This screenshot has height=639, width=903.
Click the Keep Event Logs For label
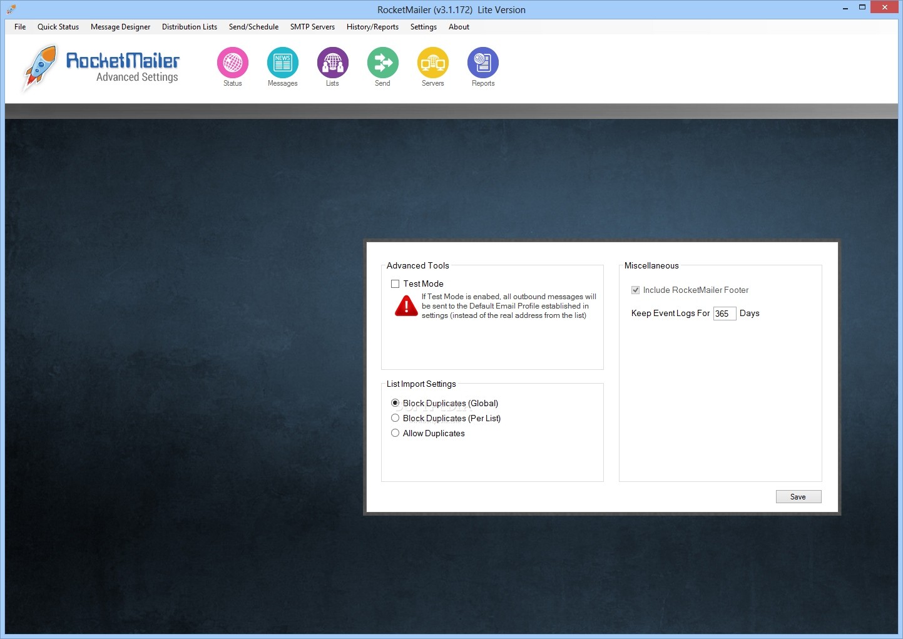coord(671,313)
